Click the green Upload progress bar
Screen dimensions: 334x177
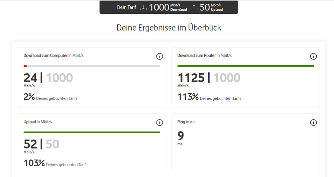(92, 132)
